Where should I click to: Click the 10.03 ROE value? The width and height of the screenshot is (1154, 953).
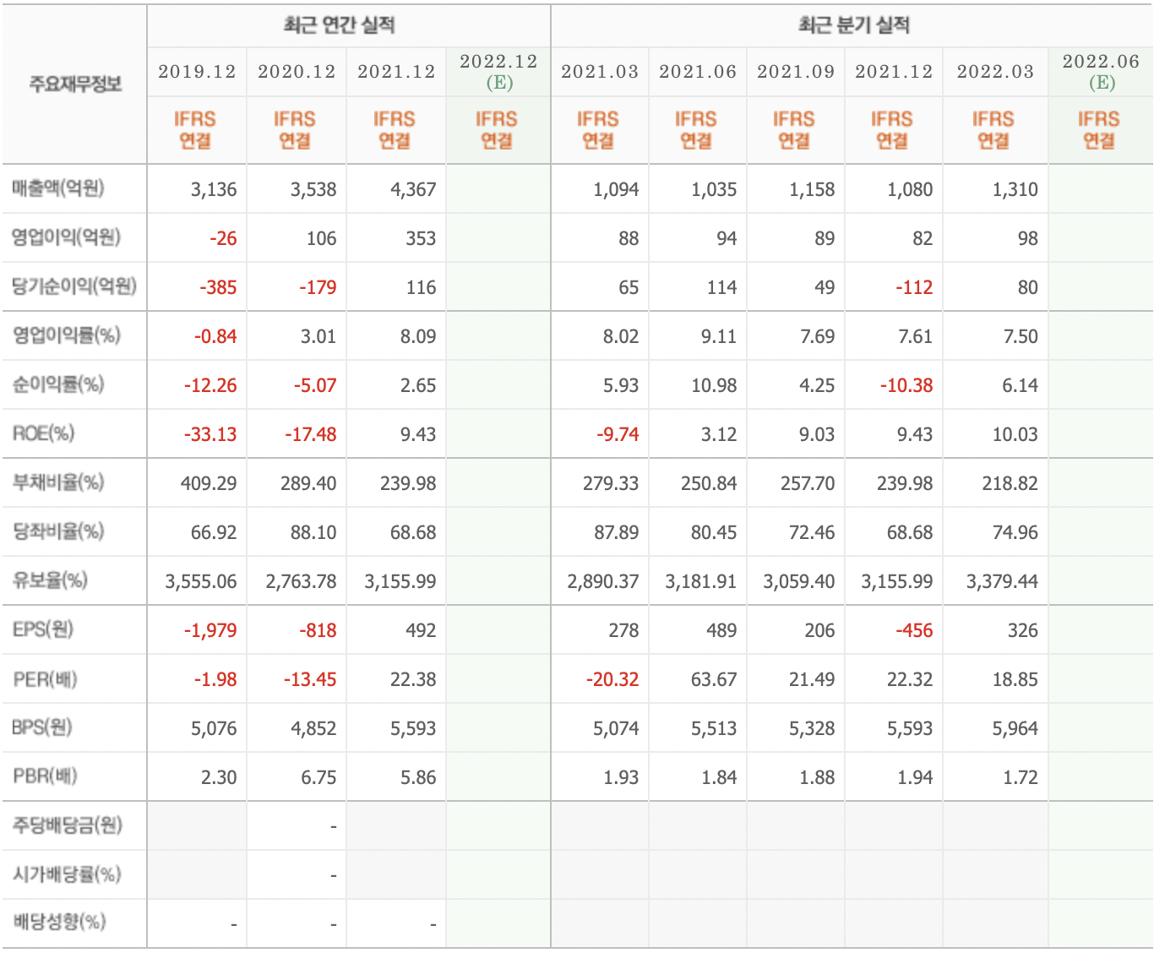[x=1015, y=434]
